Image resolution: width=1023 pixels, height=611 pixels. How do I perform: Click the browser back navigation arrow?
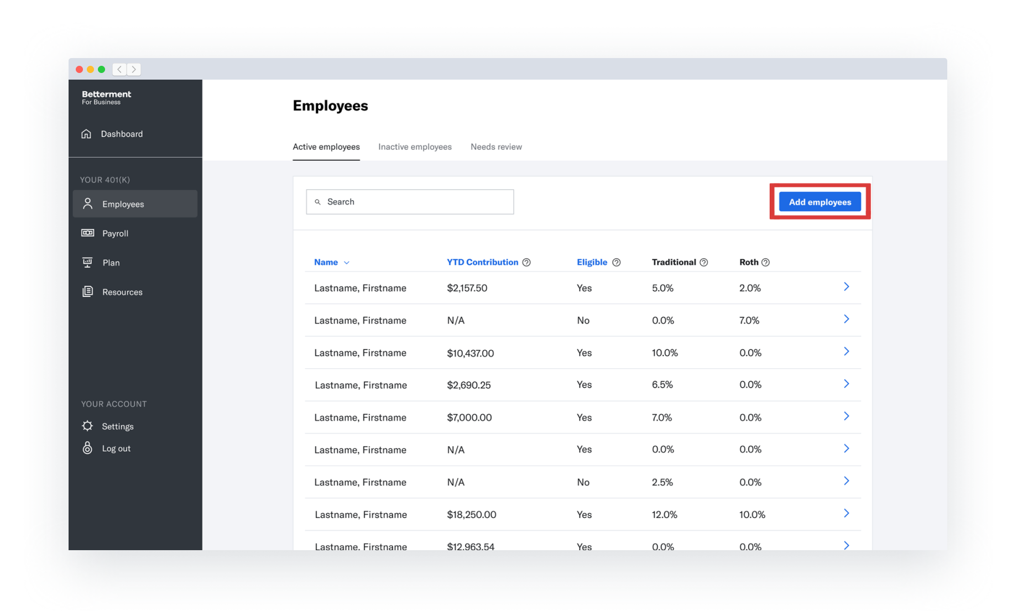119,69
